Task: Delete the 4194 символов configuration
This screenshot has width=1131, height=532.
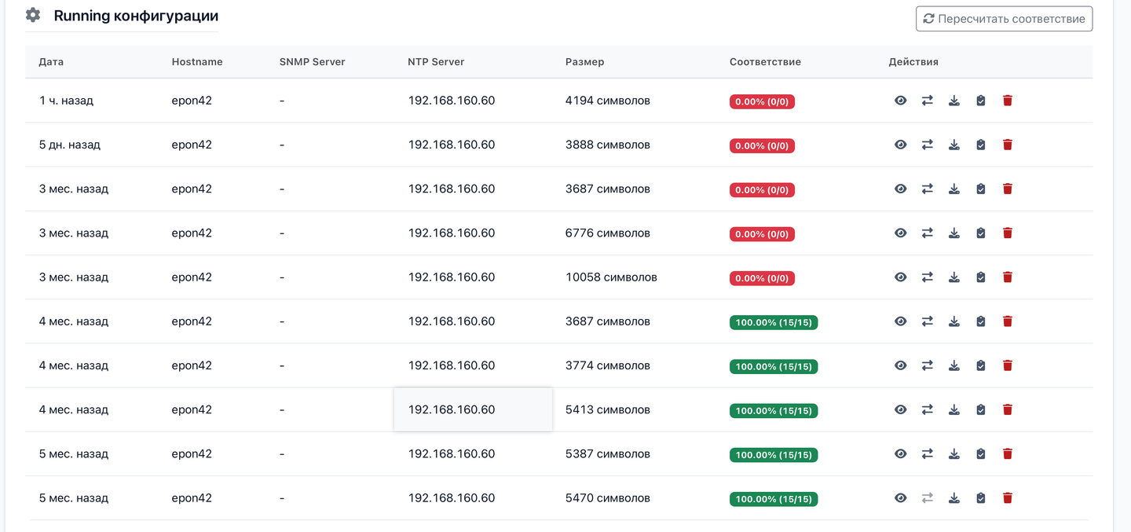Action: coord(1008,101)
